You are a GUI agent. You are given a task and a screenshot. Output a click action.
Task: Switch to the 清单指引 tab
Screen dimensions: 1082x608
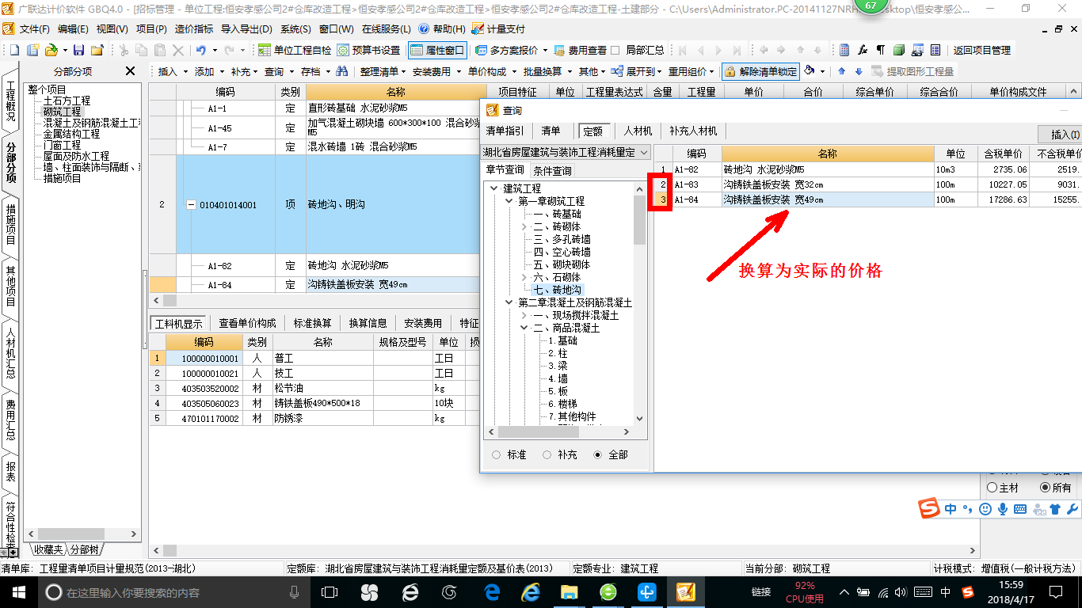505,131
